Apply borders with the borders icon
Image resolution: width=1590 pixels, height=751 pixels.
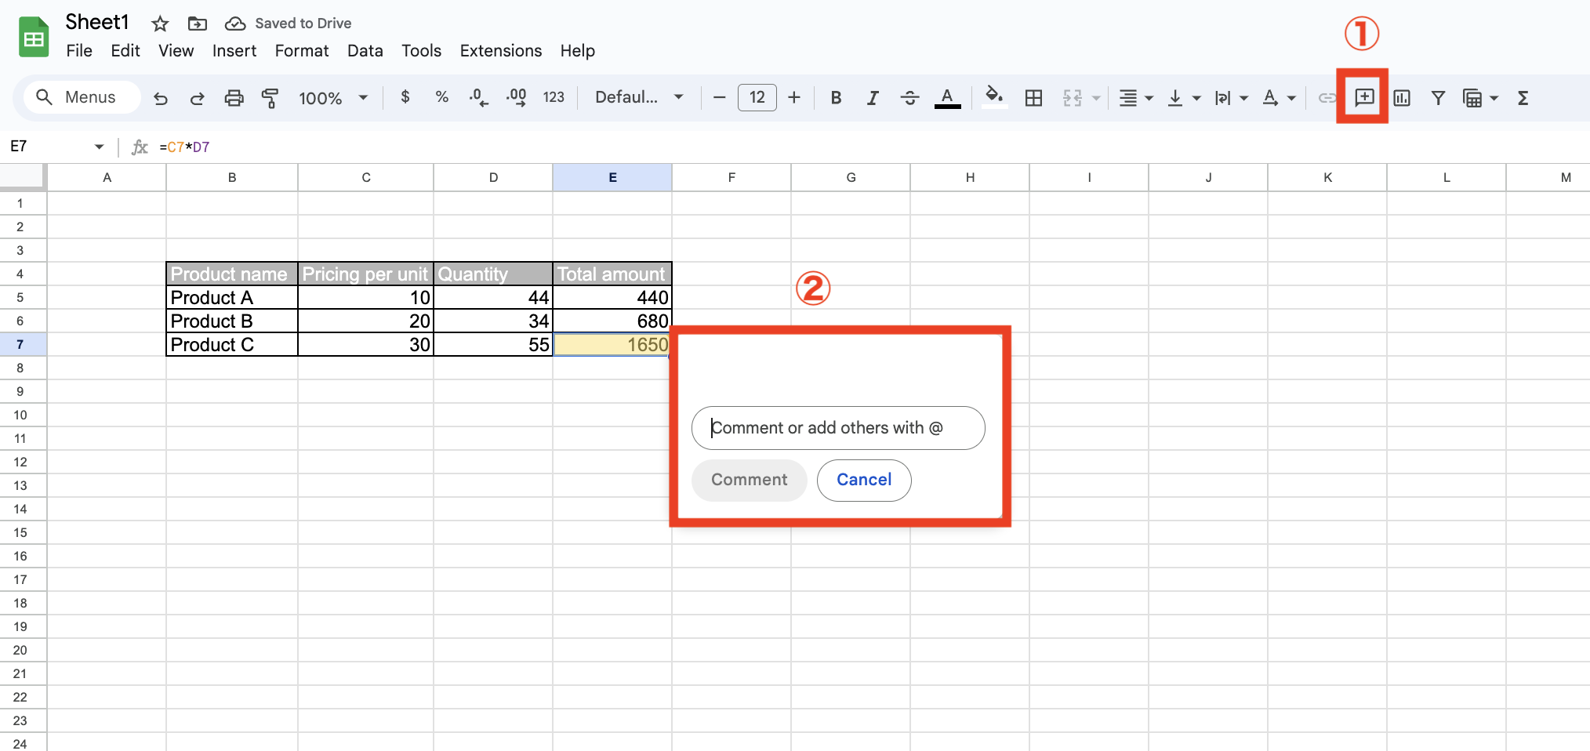[x=1033, y=97]
